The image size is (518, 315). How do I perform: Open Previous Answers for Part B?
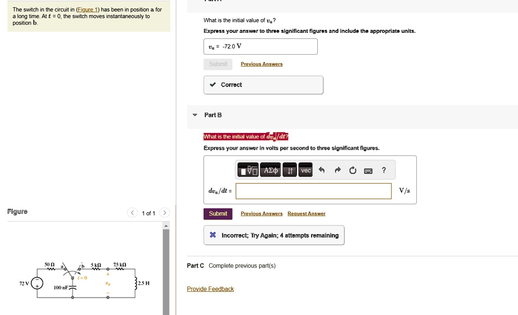coord(262,214)
